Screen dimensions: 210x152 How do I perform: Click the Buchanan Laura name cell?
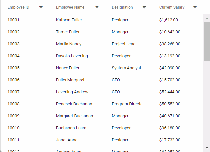coord(71,128)
